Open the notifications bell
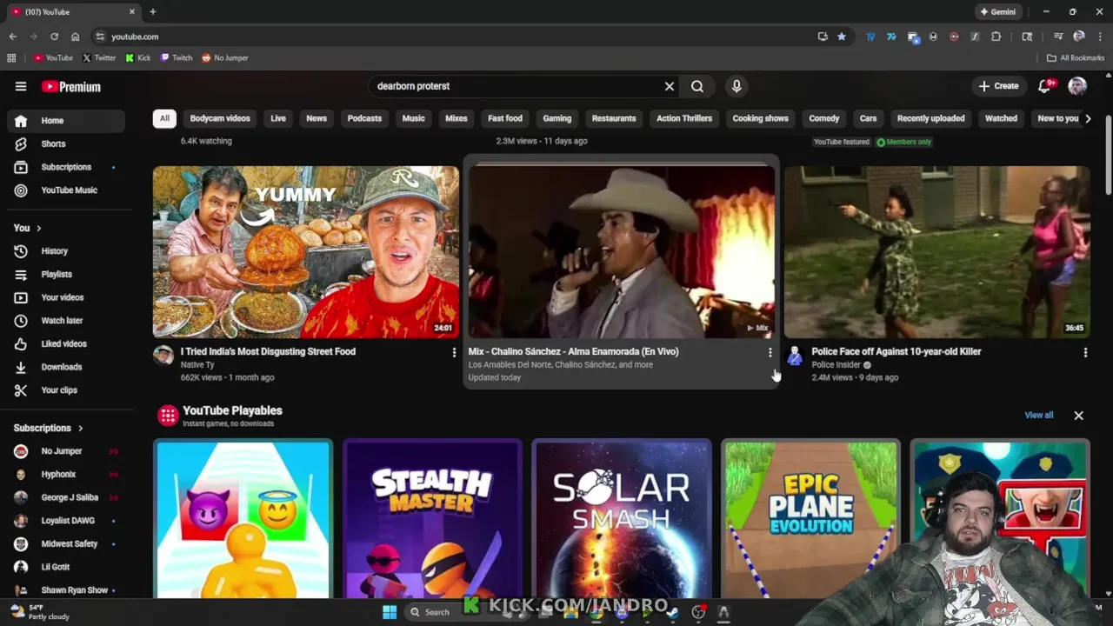 point(1046,85)
